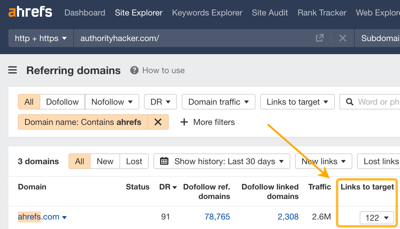Select the New referring domains tab
Screen dimensions: 400x229
[105, 161]
